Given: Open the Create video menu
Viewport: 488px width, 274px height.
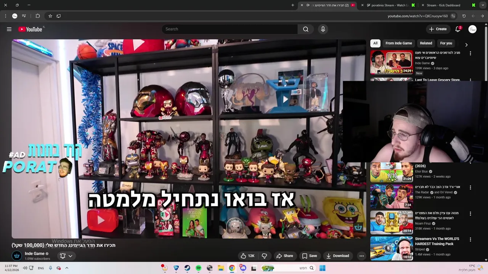Looking at the screenshot, I should tap(438, 29).
